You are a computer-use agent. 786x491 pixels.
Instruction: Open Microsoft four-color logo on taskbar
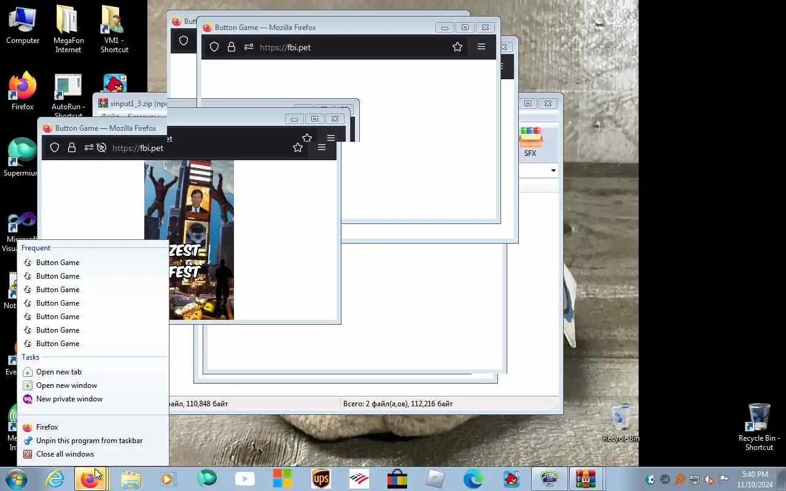[282, 479]
